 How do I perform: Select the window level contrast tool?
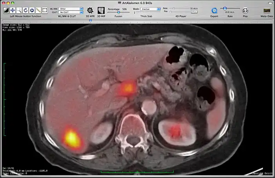[6, 10]
